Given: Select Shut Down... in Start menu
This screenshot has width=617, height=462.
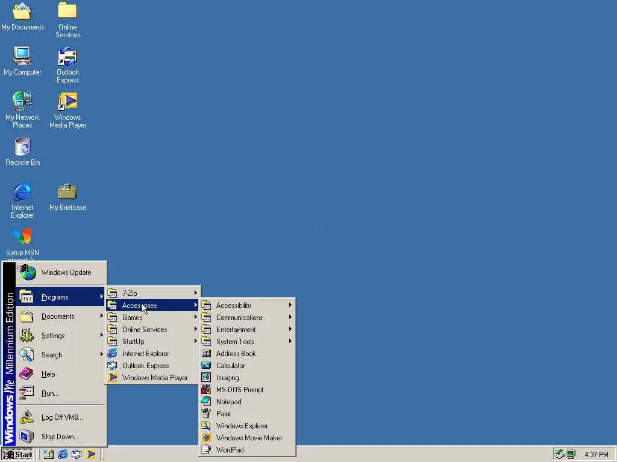Looking at the screenshot, I should click(61, 437).
